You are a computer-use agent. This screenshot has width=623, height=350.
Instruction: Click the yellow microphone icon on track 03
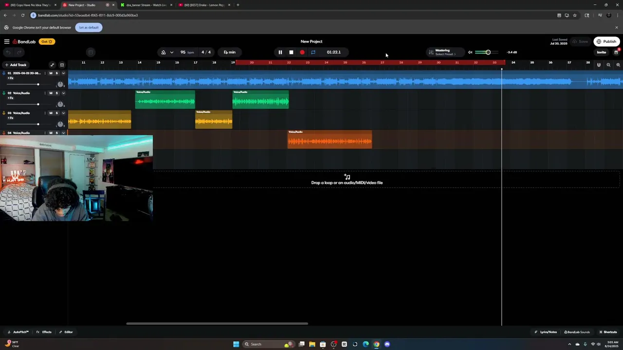pos(4,113)
